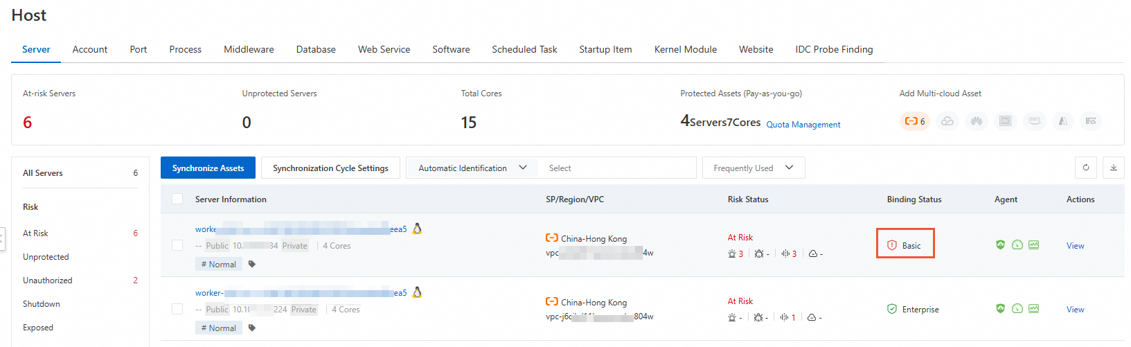Click the Azure multi-cloud asset icon
Screen dimensions: 1131x347
coord(1062,121)
